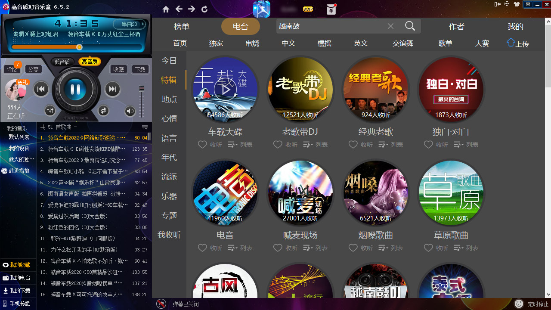Image resolution: width=551 pixels, height=310 pixels.
Task: Switch to the 电台 radio tab
Action: (x=240, y=26)
